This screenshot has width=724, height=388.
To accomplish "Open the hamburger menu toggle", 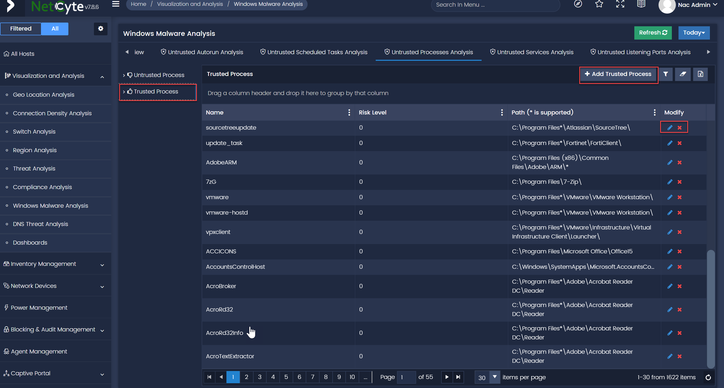I will click(x=116, y=4).
